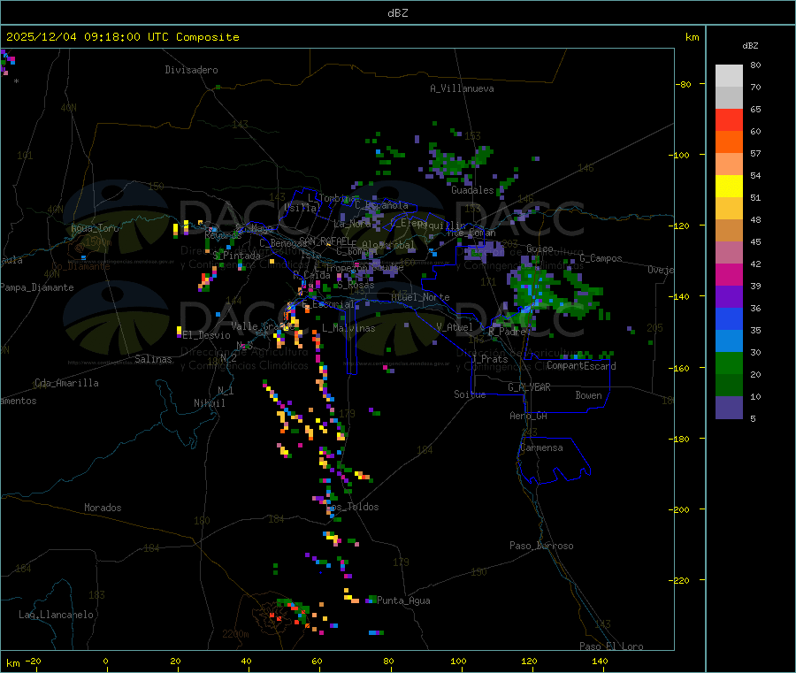The width and height of the screenshot is (796, 673).
Task: Click the 'C_Española' map label
Action: pos(381,205)
